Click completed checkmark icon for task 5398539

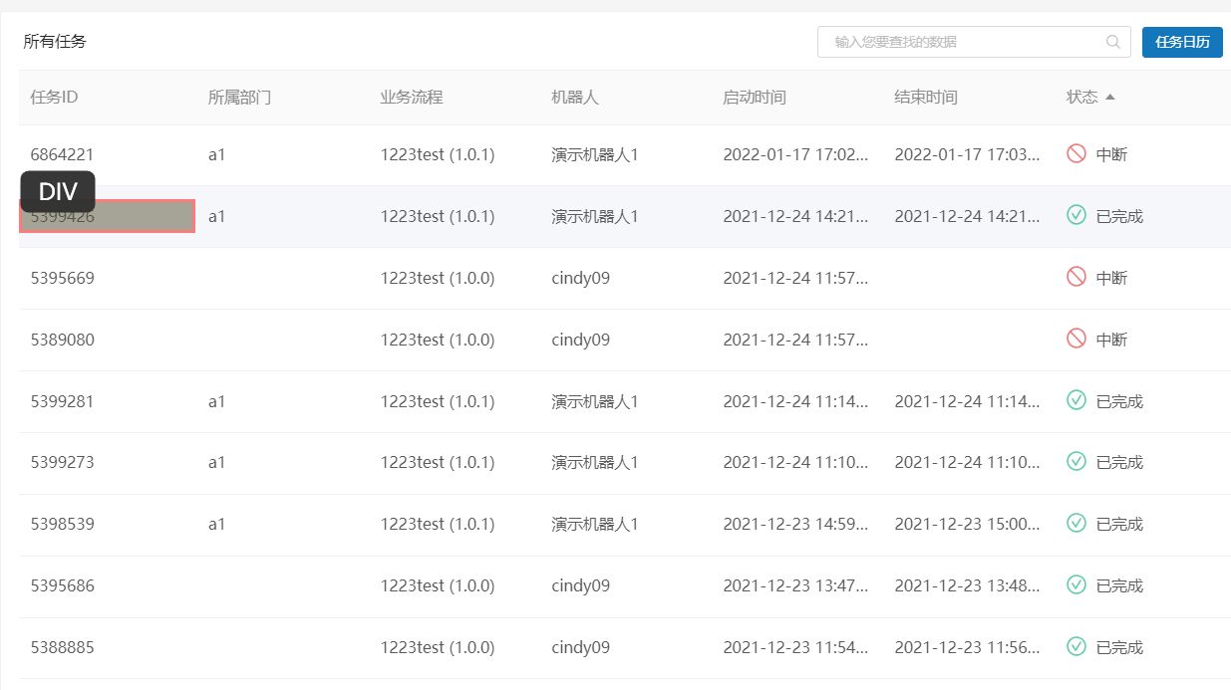[1076, 523]
